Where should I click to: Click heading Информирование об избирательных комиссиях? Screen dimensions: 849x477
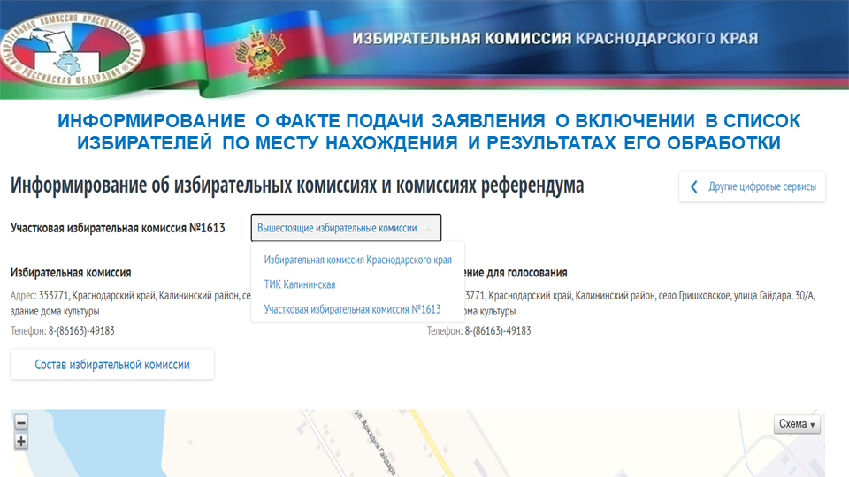(x=297, y=186)
